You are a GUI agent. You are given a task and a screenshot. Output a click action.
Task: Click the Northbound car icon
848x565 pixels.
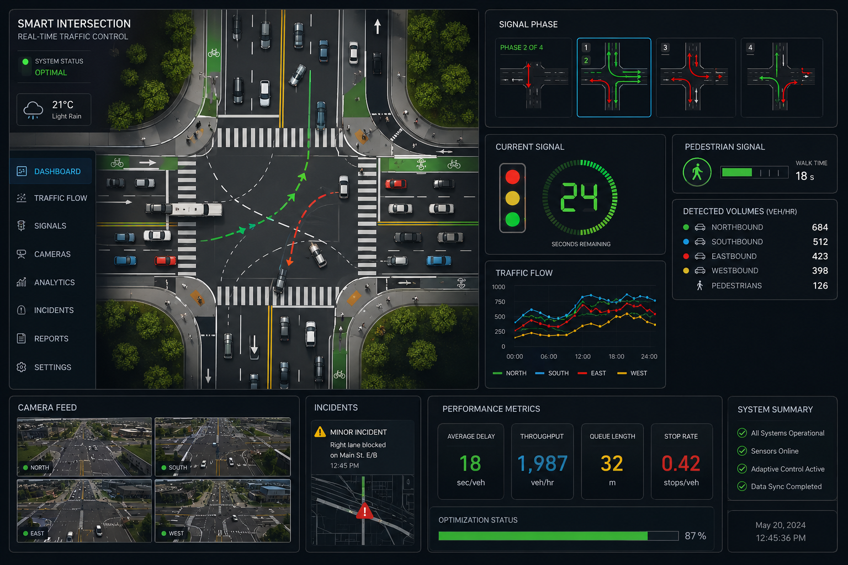coord(700,227)
